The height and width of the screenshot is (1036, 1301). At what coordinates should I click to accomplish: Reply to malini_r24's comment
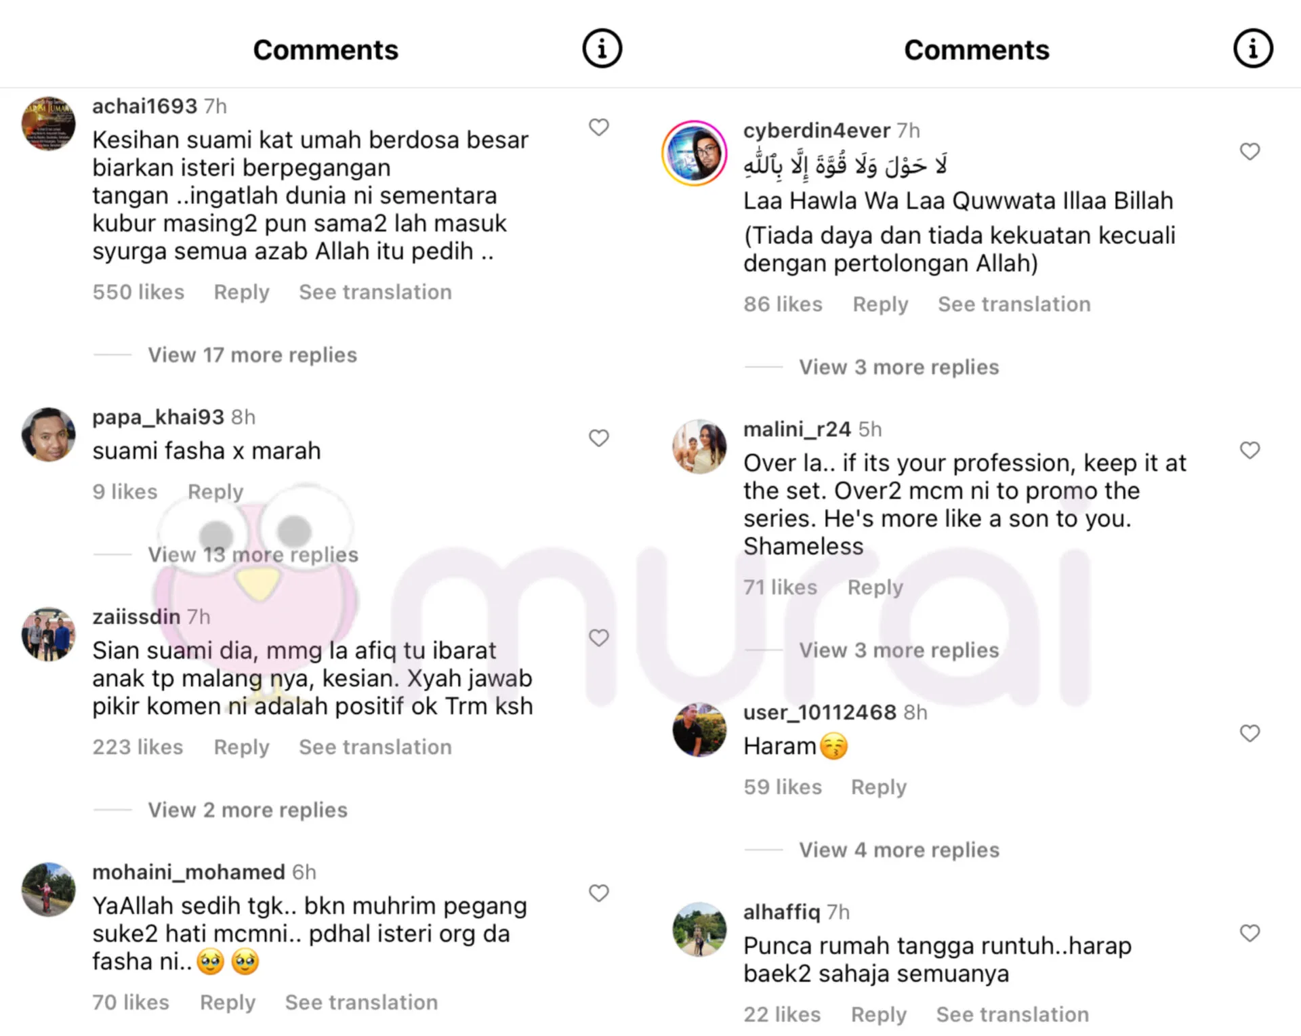click(875, 587)
